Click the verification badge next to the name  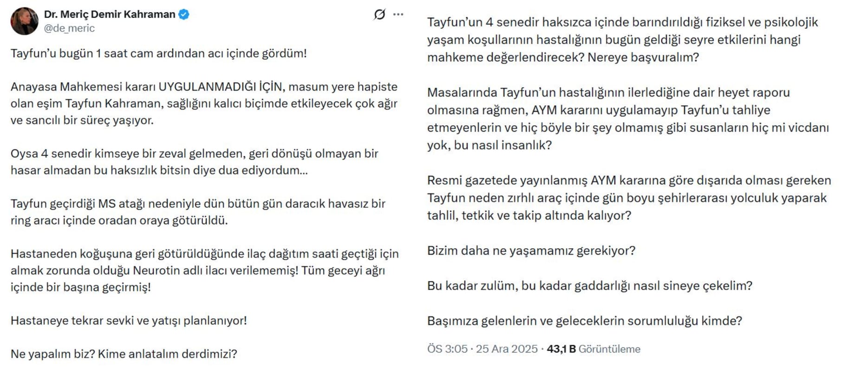[x=183, y=14]
